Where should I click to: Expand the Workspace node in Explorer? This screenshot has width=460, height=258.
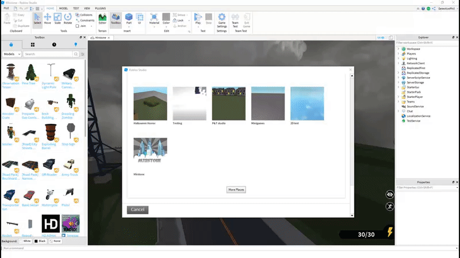pyautogui.click(x=398, y=49)
